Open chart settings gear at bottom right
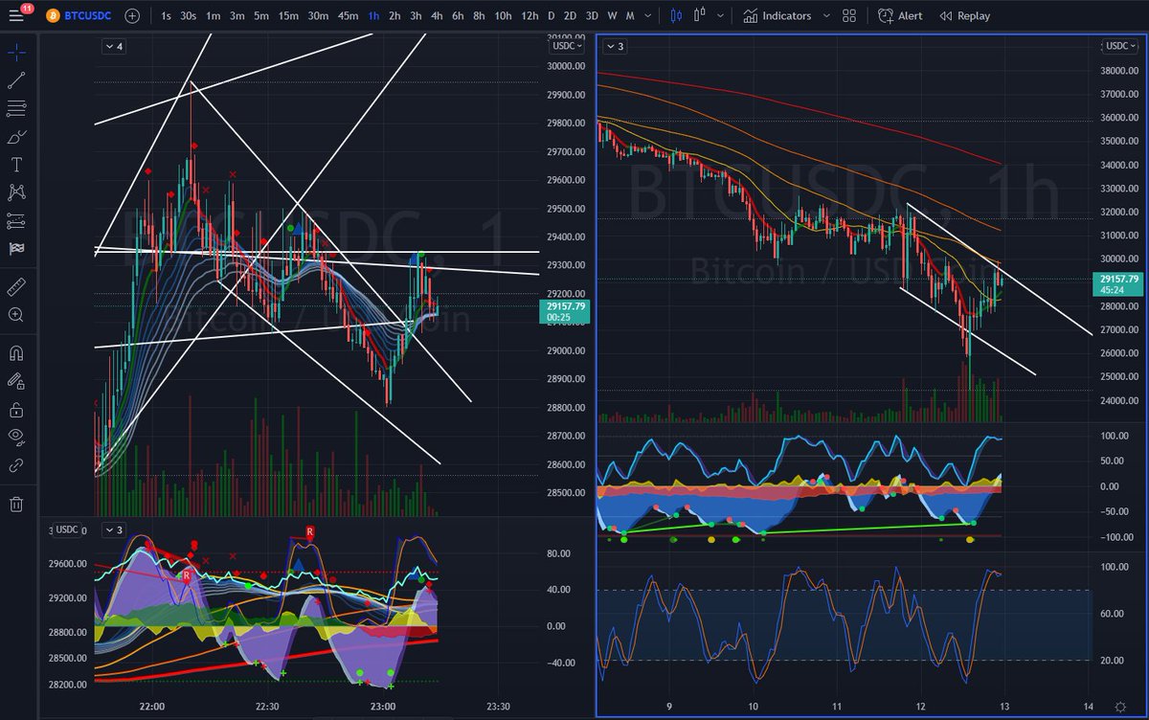 tap(1120, 706)
